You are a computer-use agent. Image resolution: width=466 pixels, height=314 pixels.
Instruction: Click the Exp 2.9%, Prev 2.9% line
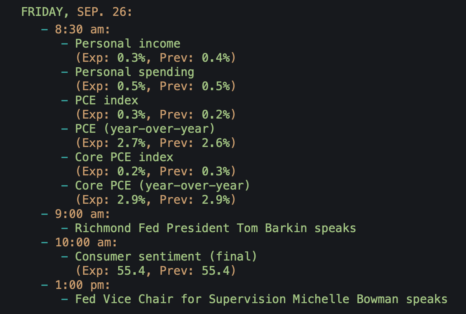156,200
